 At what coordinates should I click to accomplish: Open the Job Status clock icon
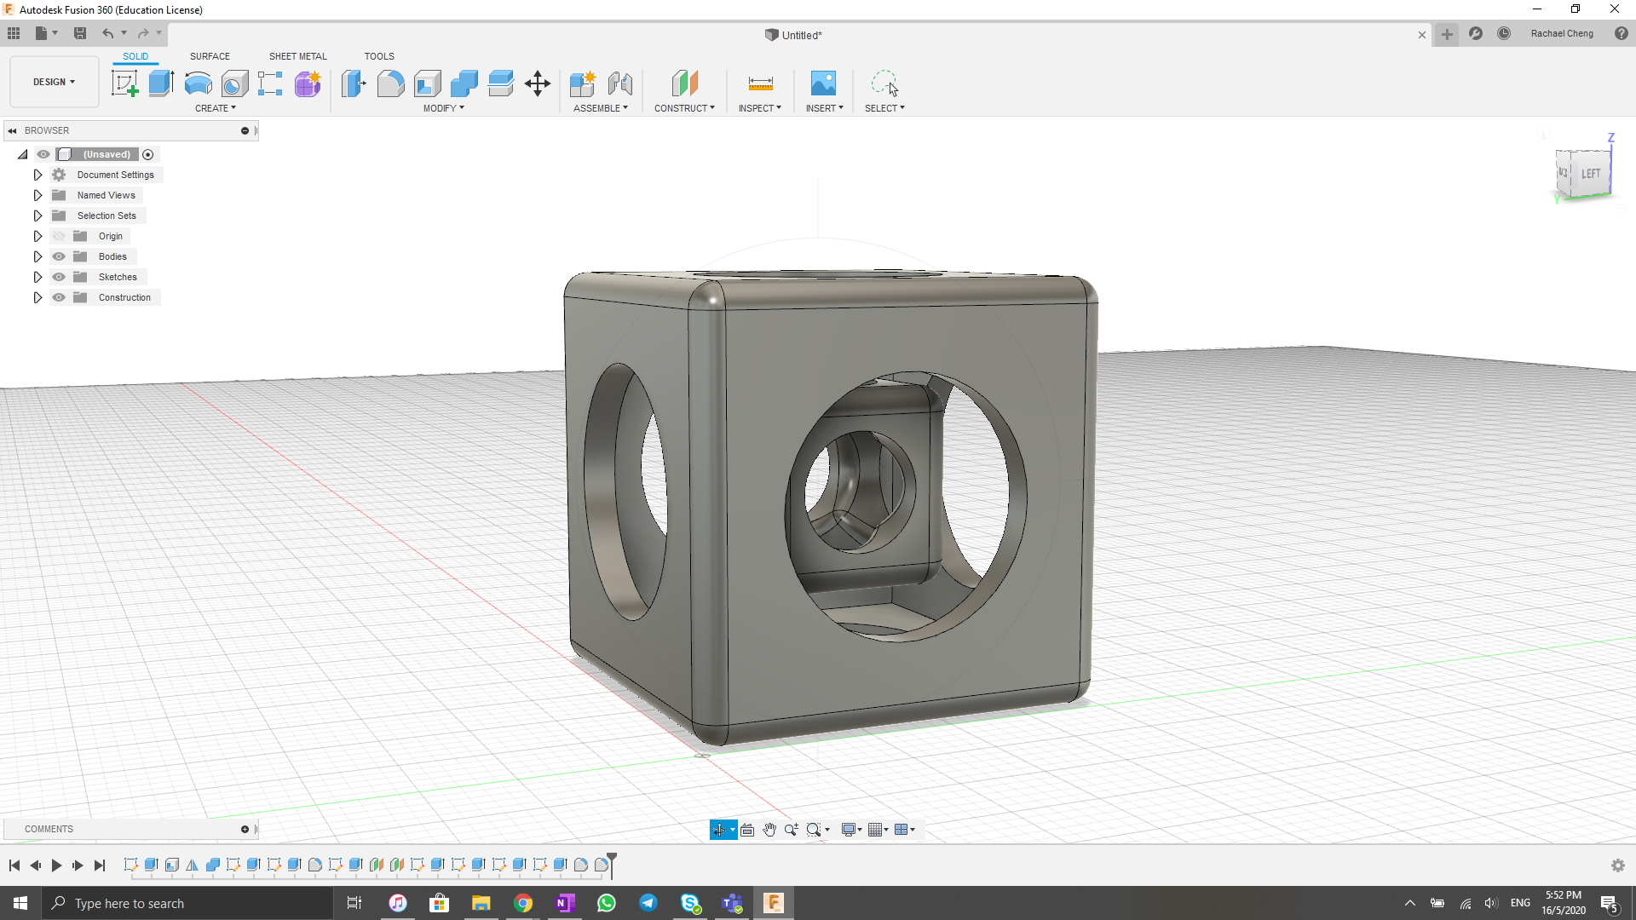click(x=1504, y=33)
